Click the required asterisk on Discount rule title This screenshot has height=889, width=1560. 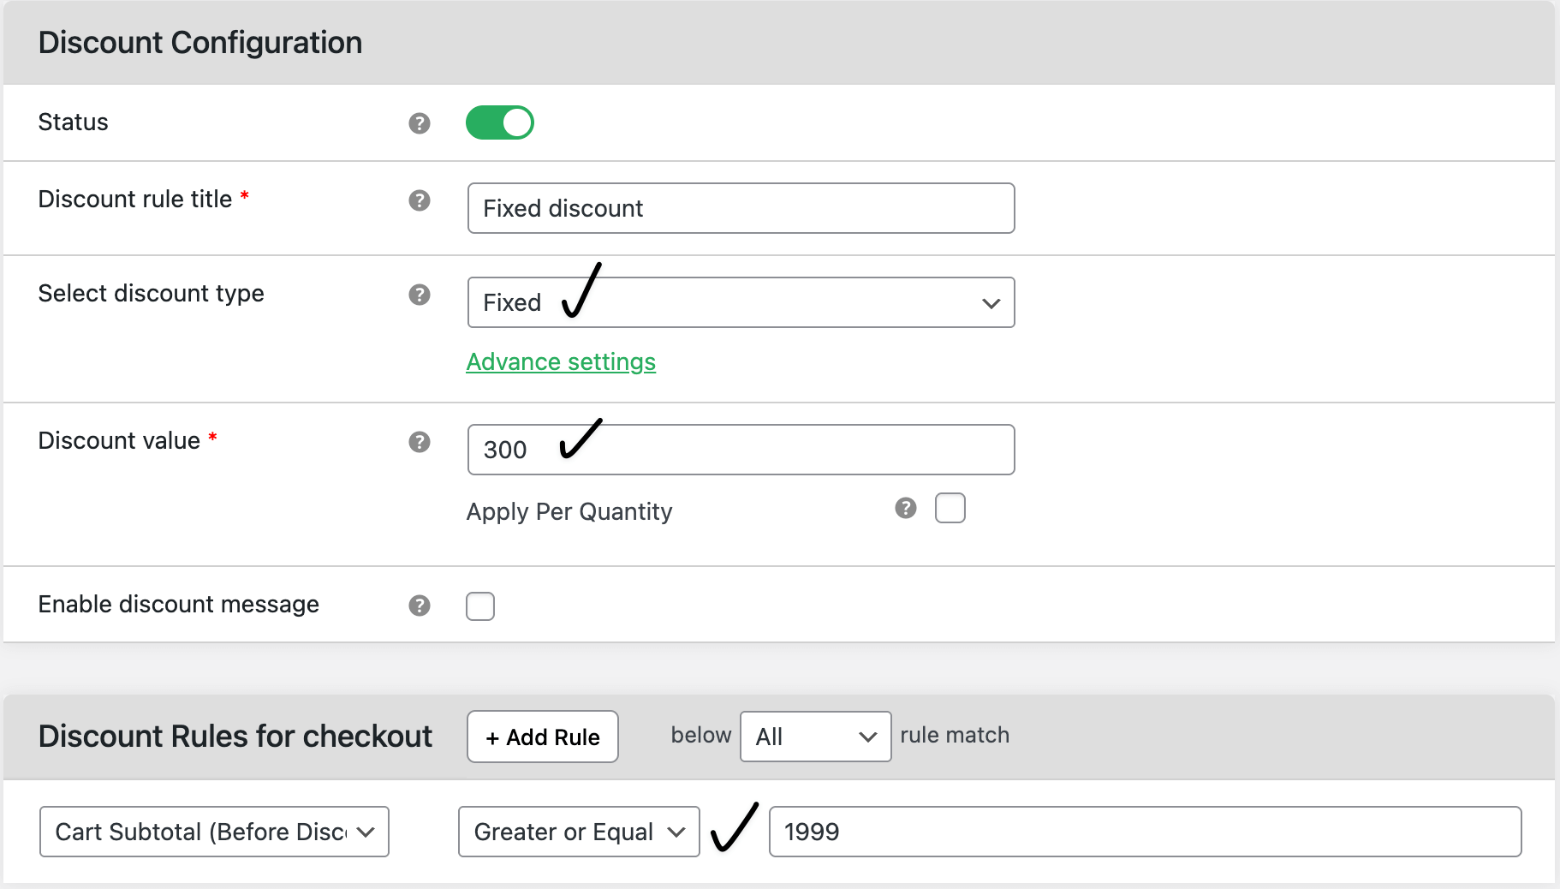[245, 195]
